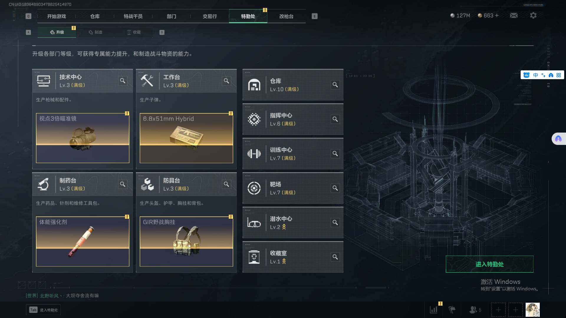Screen dimensions: 566x318
Task: Select the 制造 sub-tab
Action: pyautogui.click(x=95, y=32)
